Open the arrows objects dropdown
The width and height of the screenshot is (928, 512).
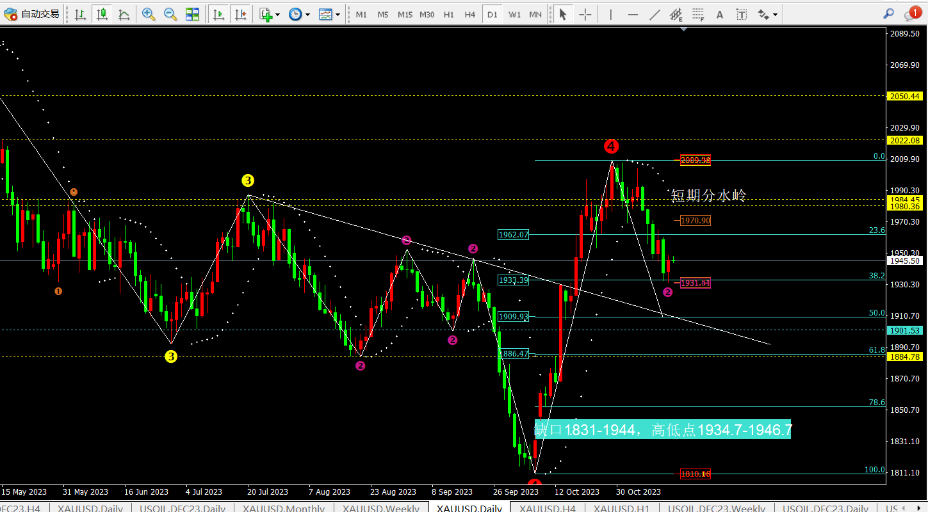[767, 14]
